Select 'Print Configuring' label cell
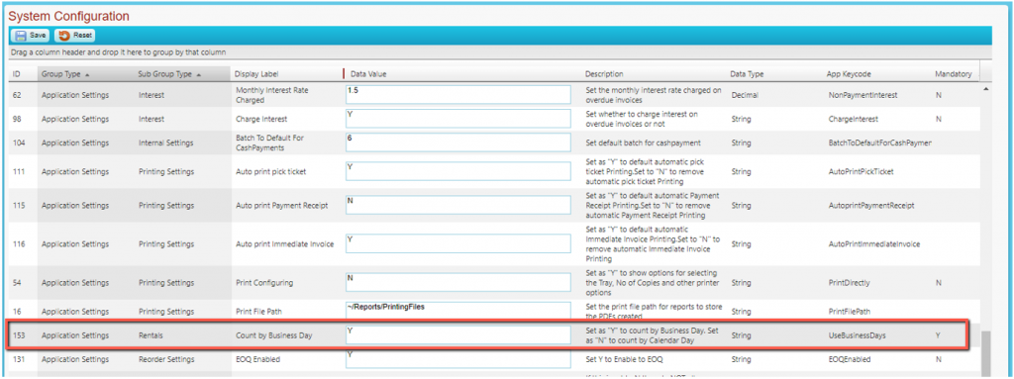The image size is (1014, 379). click(263, 283)
